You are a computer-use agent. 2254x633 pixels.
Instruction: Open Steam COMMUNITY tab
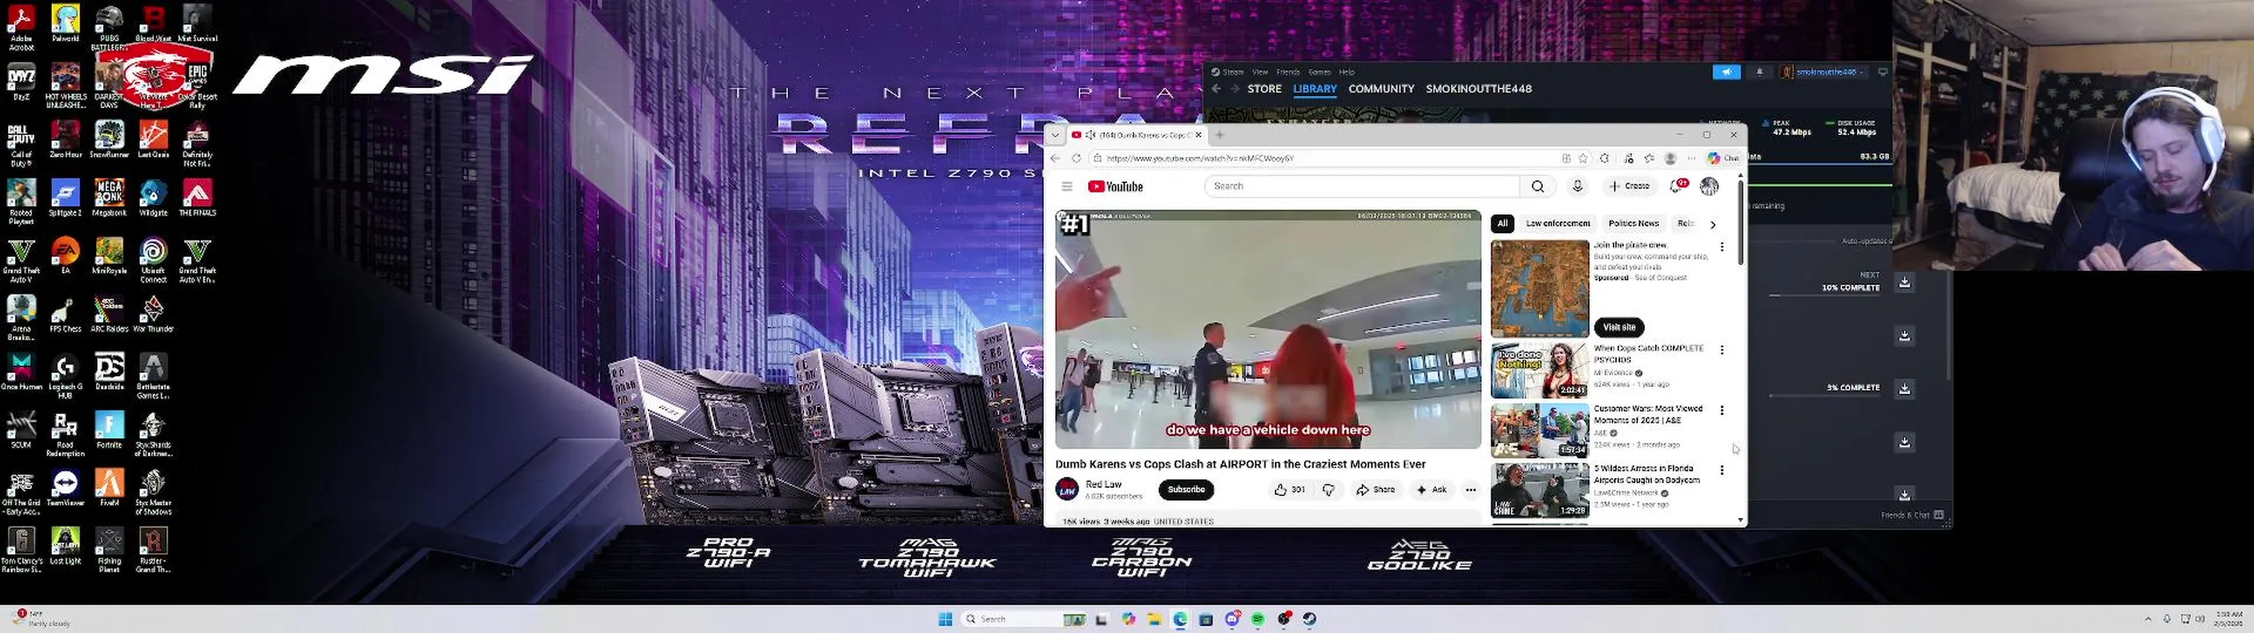coord(1381,89)
